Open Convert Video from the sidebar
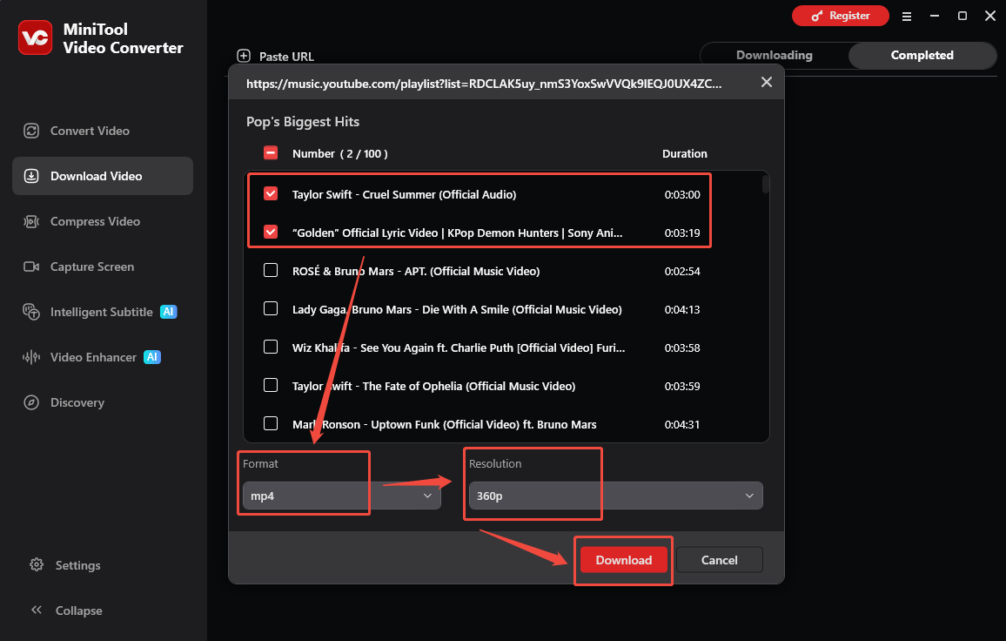The width and height of the screenshot is (1006, 641). tap(103, 131)
